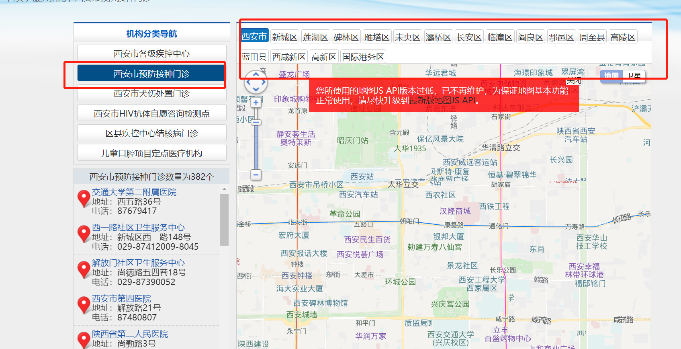Open 儿童口腔项目定点医疗机构 category
Image resolution: width=681 pixels, height=349 pixels.
(x=151, y=153)
